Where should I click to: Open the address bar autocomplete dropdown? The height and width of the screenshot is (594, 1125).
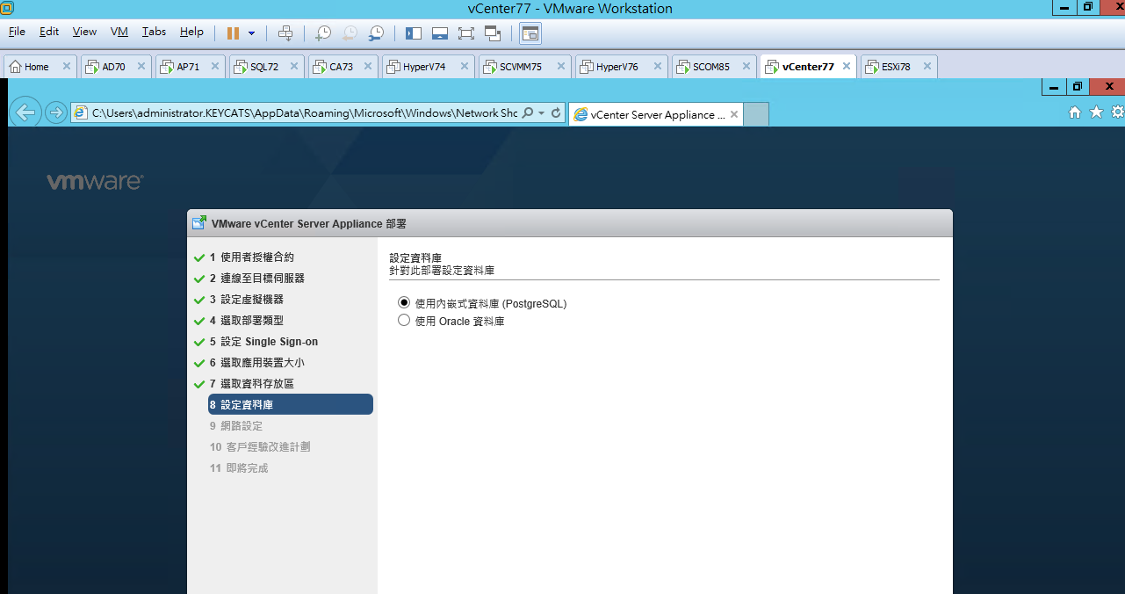coord(542,113)
